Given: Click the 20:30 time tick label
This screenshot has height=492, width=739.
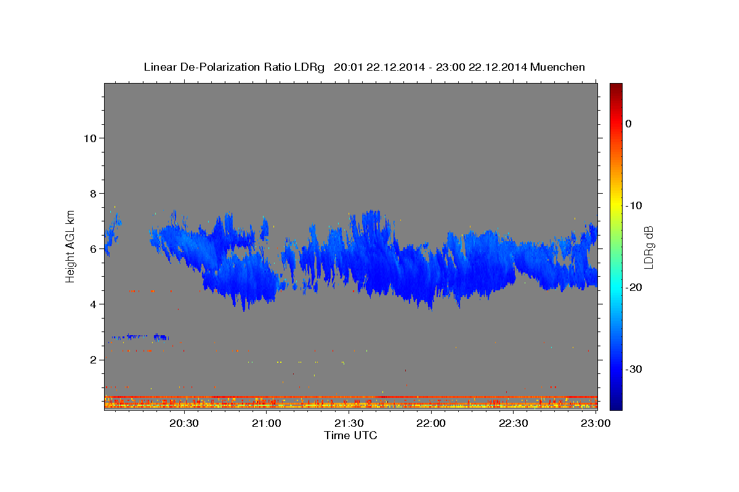Looking at the screenshot, I should 184,423.
